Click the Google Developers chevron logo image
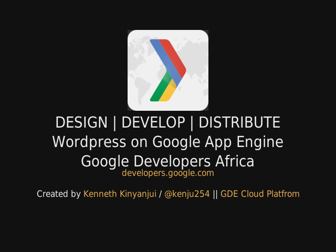The width and height of the screenshot is (336, 252). click(168, 70)
